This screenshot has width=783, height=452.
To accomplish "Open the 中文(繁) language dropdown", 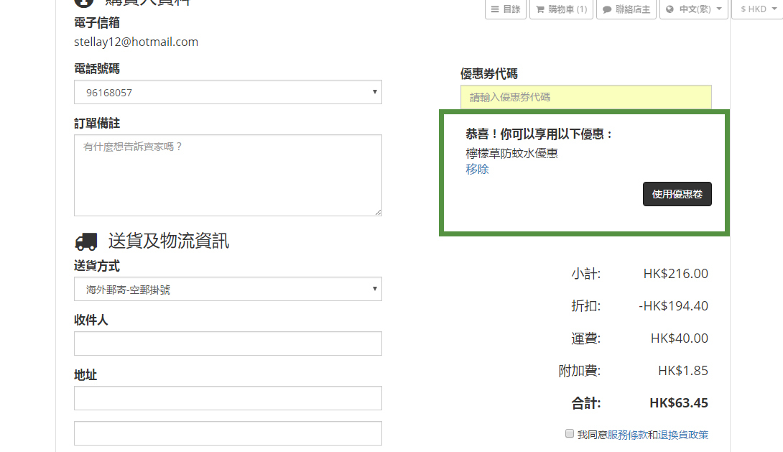I will point(694,9).
